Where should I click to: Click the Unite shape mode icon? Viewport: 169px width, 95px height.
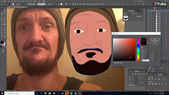pos(149,79)
